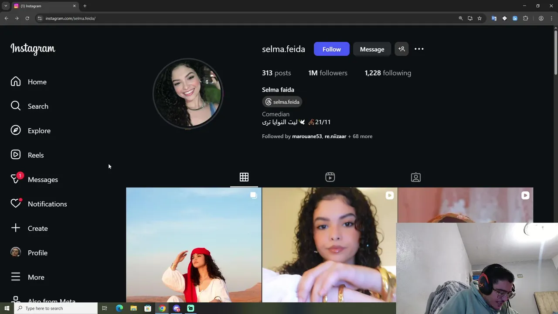Open the Home page from sidebar

coord(29,82)
